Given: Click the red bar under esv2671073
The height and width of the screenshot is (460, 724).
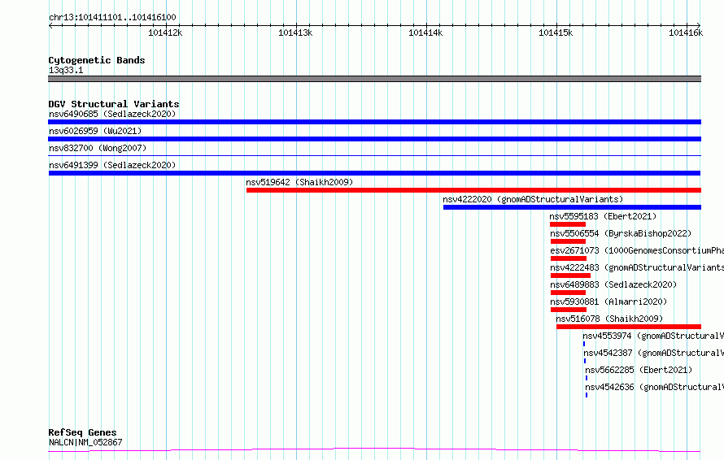Looking at the screenshot, I should point(569,258).
